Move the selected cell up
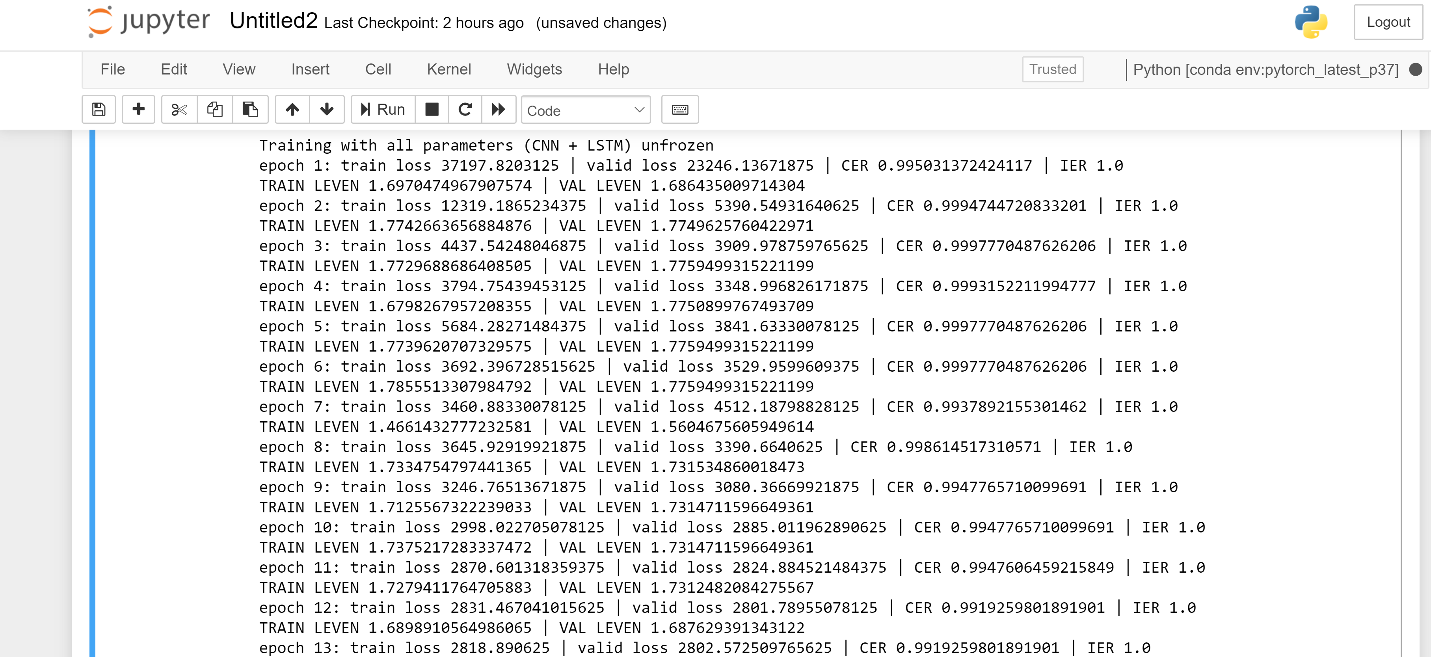Screen dimensions: 1431x657 pos(292,110)
